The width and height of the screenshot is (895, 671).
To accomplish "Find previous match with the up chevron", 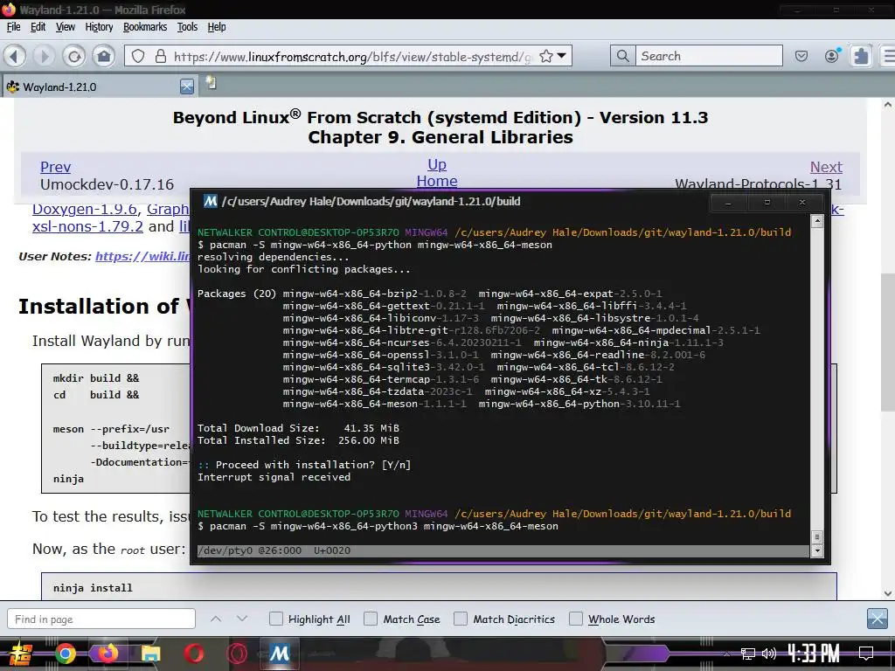I will (216, 619).
